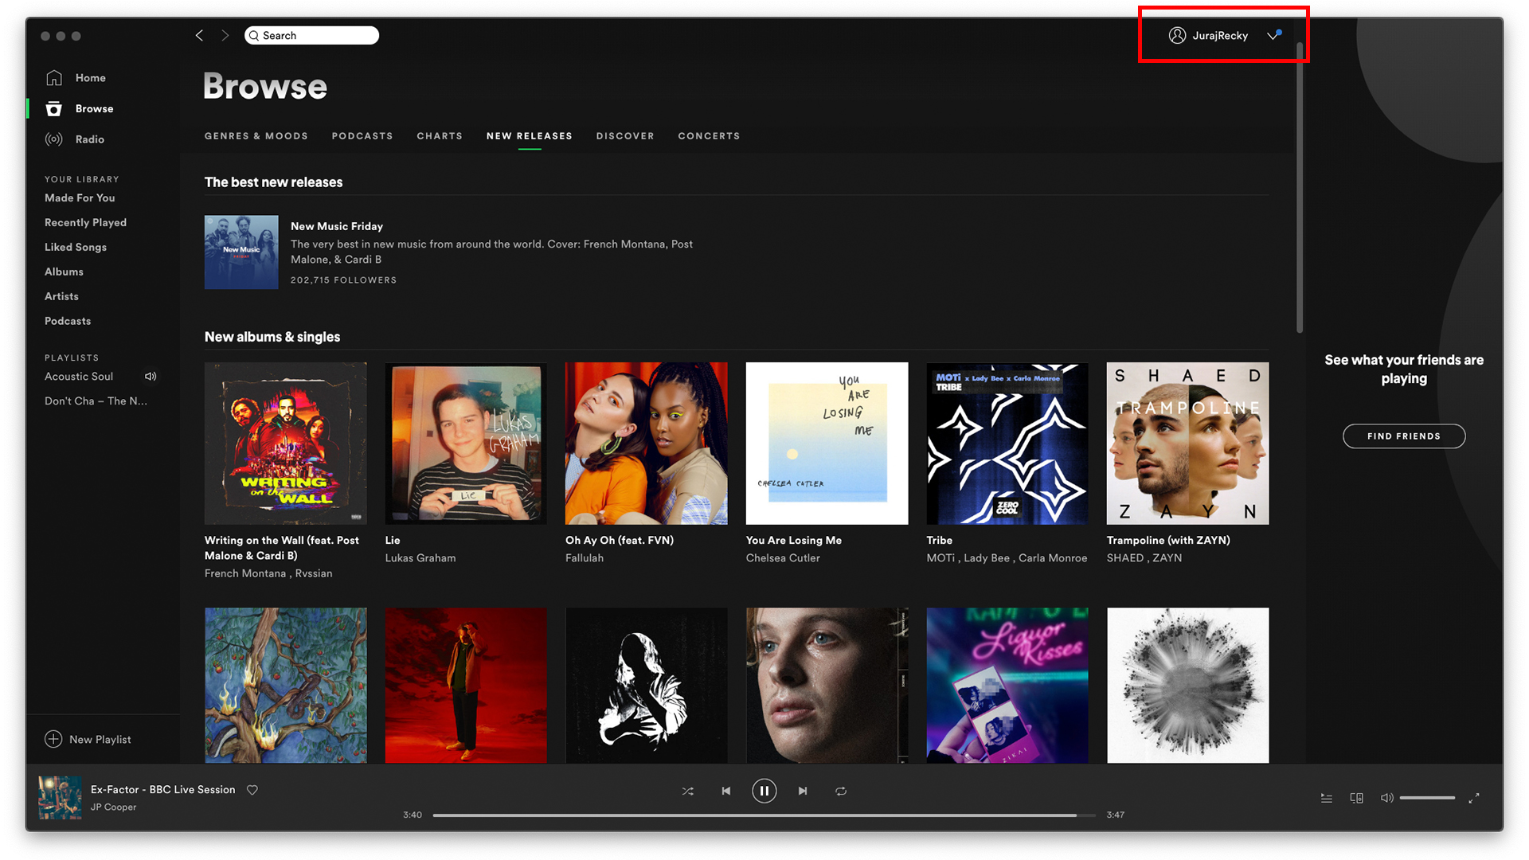Switch to the Concerts tab
The width and height of the screenshot is (1529, 860).
709,136
